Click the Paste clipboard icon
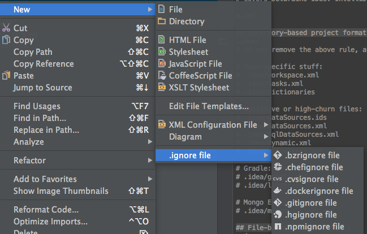 pos(6,75)
